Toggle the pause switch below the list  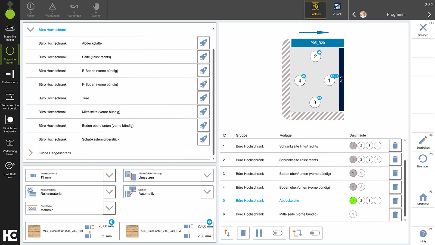click(277, 233)
